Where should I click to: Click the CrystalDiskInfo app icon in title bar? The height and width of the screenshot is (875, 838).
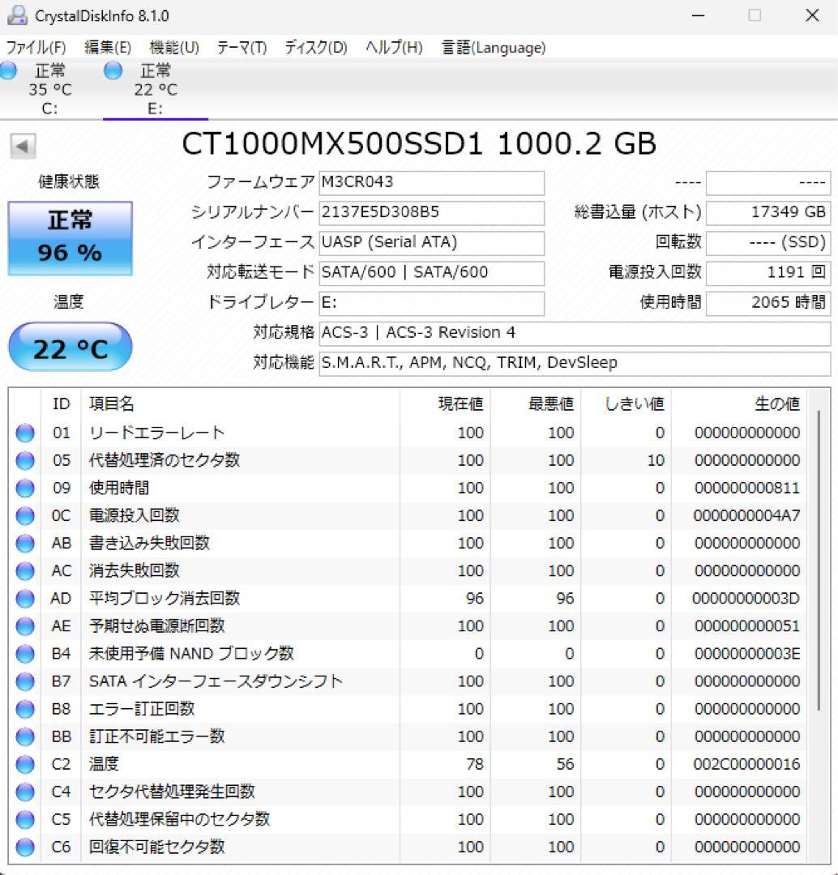tap(17, 15)
